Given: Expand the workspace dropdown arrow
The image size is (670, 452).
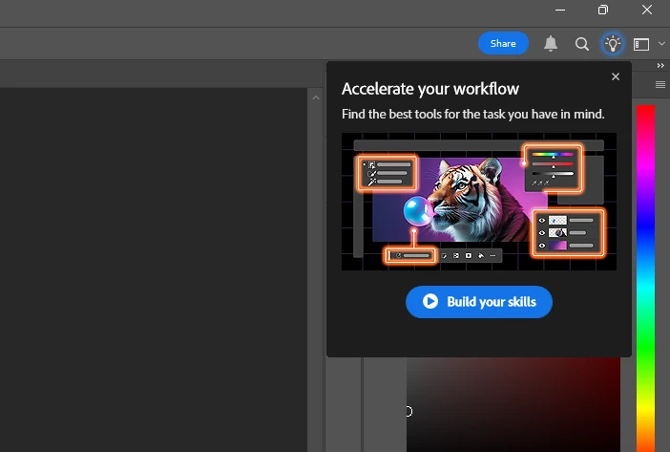Looking at the screenshot, I should pos(661,44).
